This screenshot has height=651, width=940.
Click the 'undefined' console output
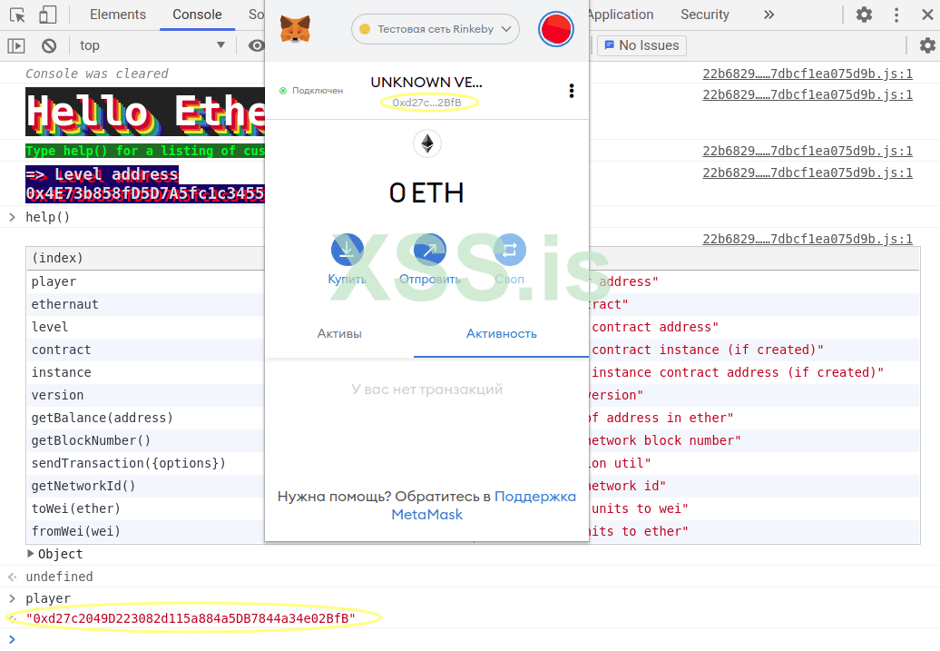click(59, 577)
